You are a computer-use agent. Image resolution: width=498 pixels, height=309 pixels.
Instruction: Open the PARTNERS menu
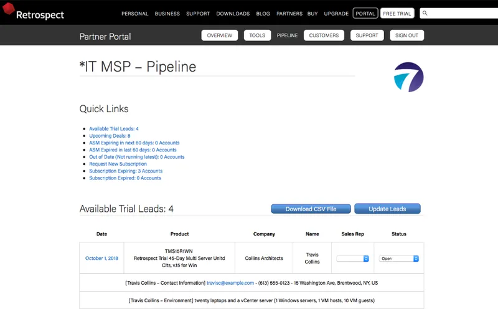[289, 14]
